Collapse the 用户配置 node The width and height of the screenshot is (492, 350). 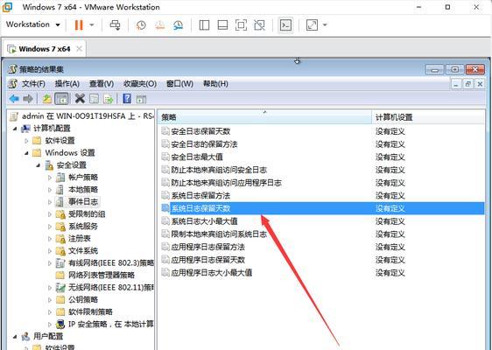[x=14, y=336]
